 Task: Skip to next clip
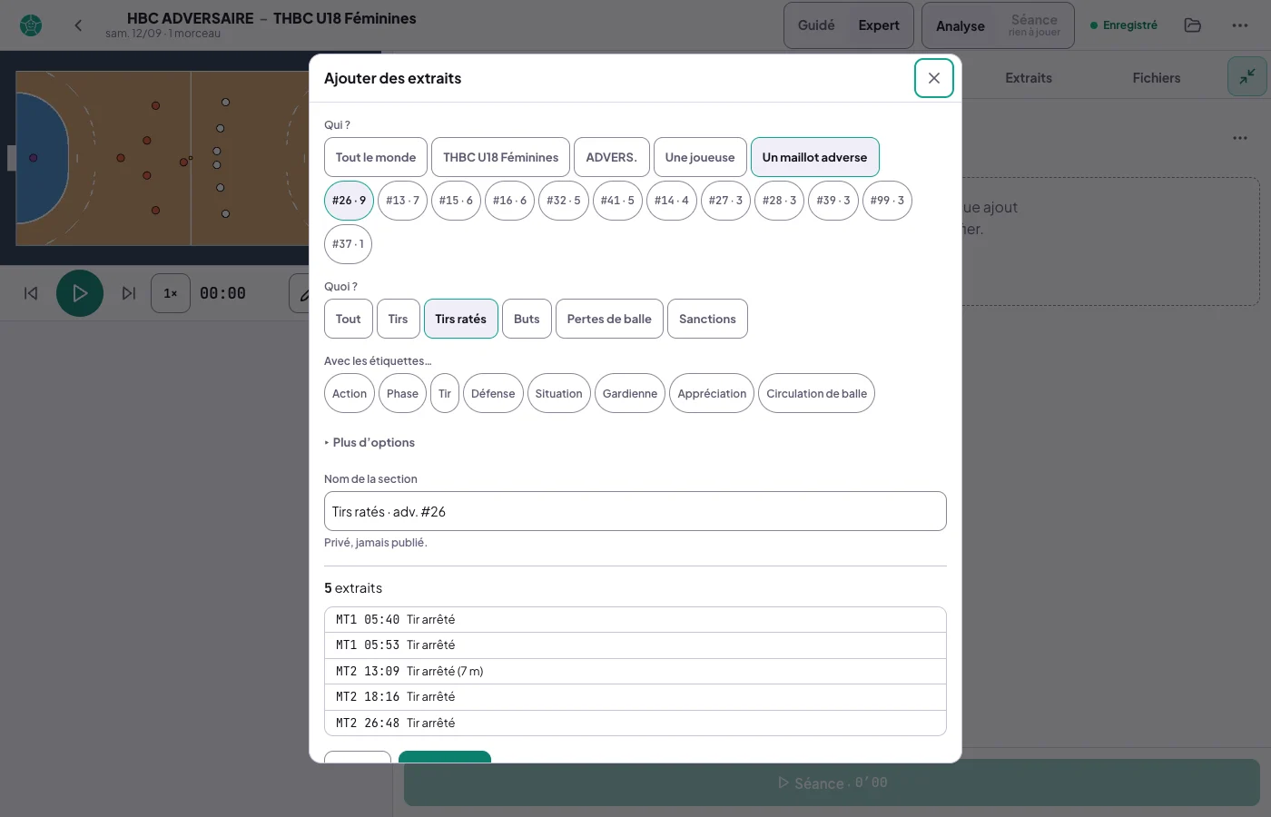(x=129, y=293)
